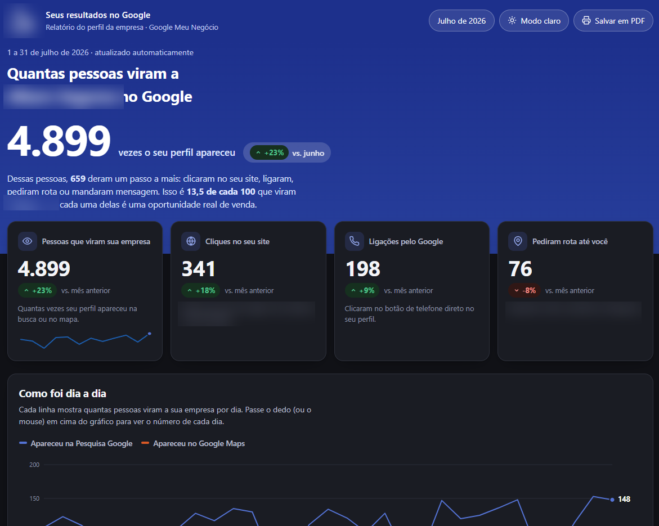
Task: Click the 1 a 31 de julho de 2026 text
Action: pos(48,52)
